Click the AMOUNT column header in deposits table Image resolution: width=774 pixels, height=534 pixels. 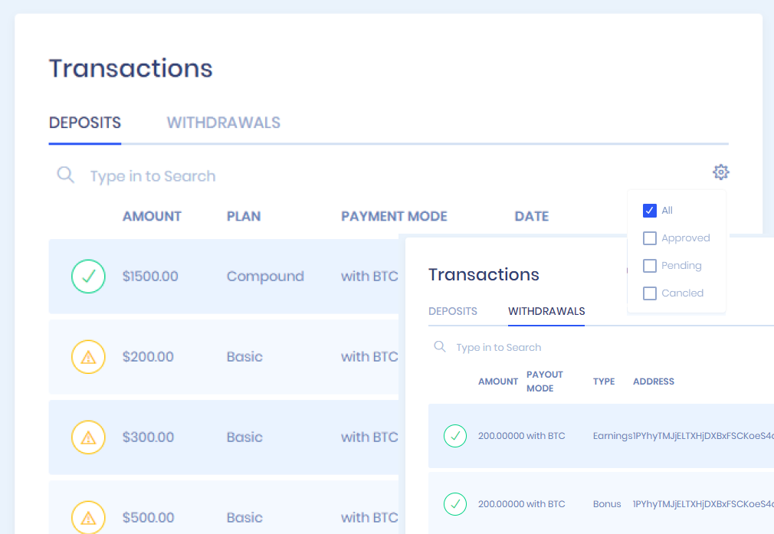click(152, 216)
